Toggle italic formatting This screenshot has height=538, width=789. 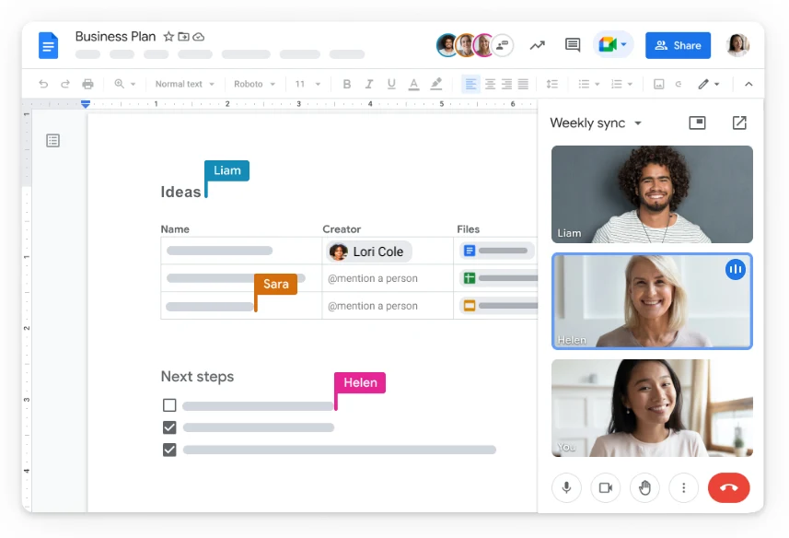pos(369,84)
